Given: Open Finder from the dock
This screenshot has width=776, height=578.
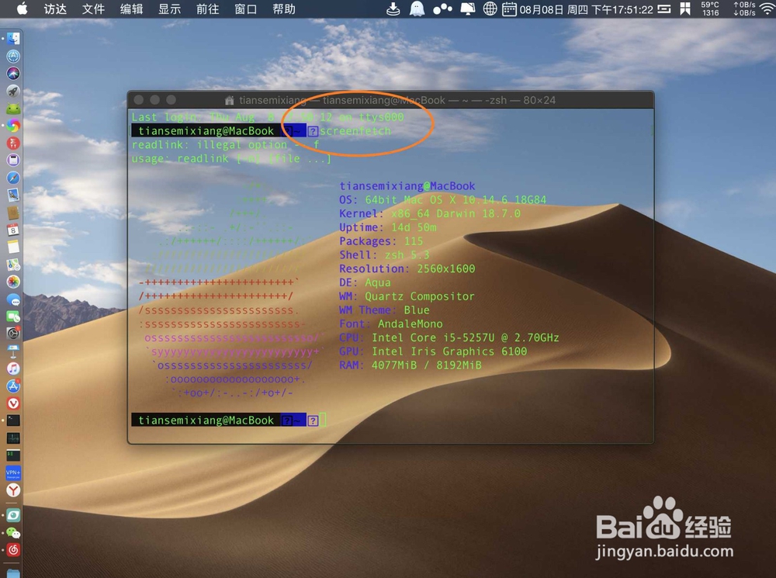Looking at the screenshot, I should (x=13, y=39).
